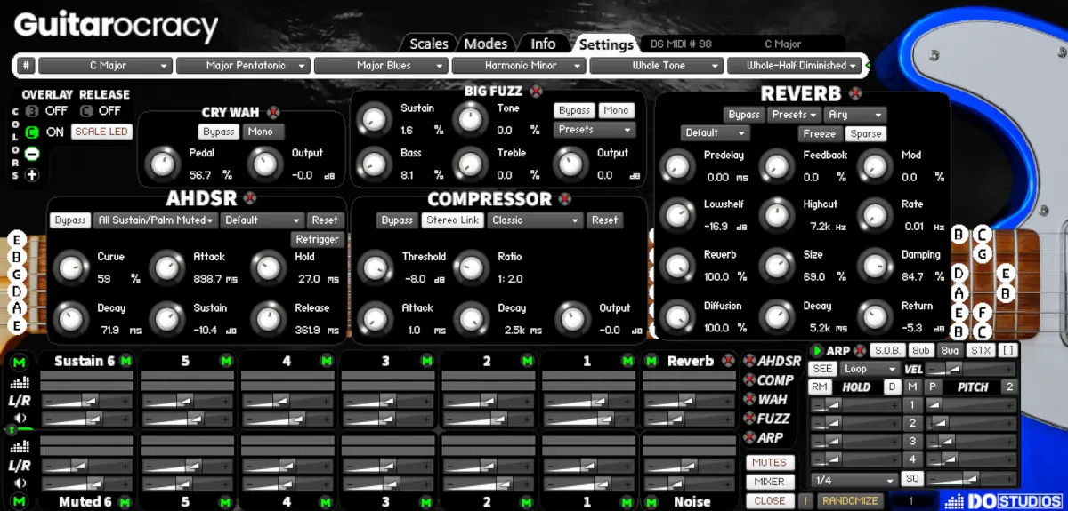
Task: Switch to the Info tab
Action: tap(543, 44)
